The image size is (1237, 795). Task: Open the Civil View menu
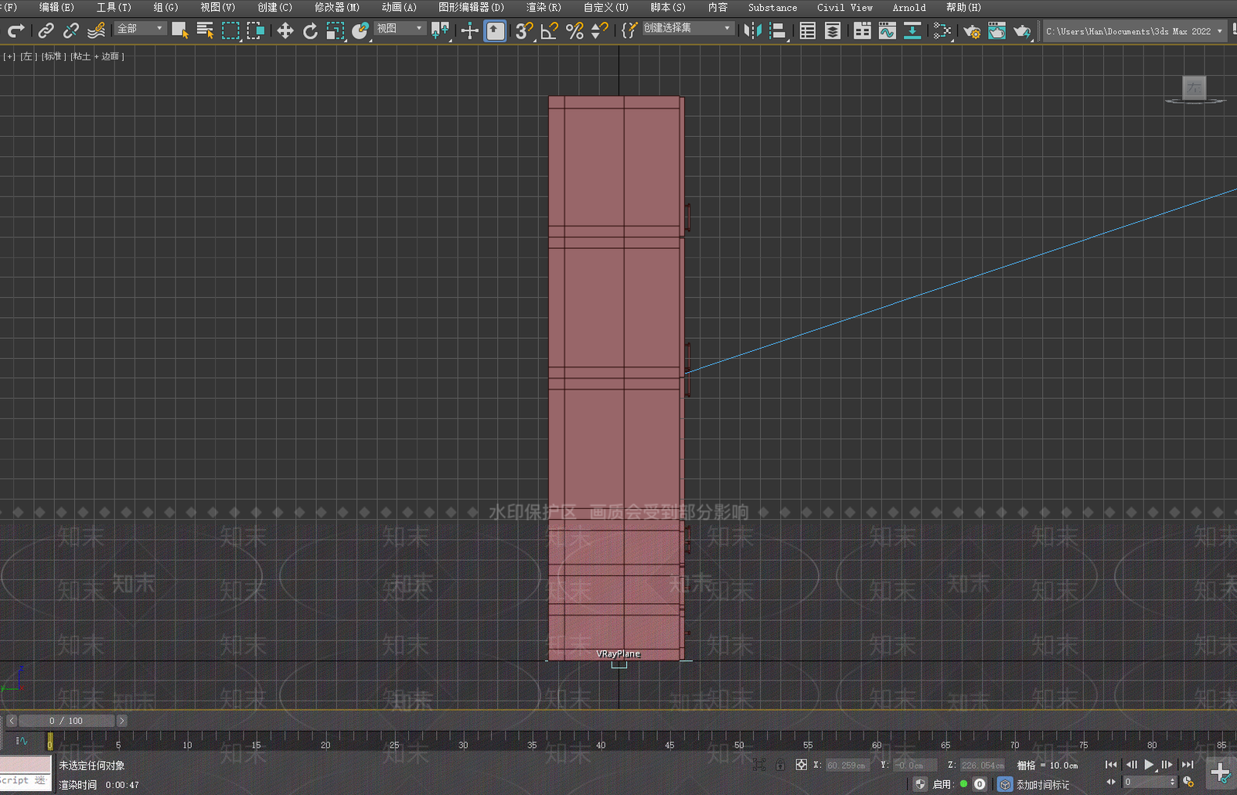(845, 8)
